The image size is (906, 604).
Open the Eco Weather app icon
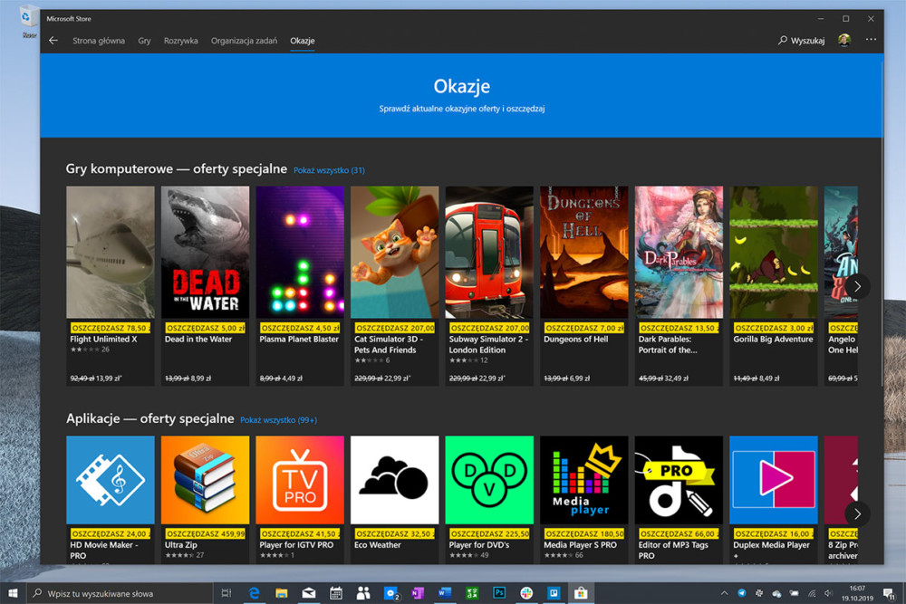pos(395,480)
